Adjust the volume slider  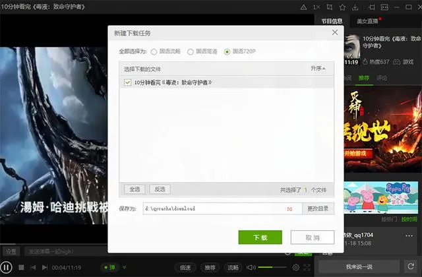tap(272, 267)
